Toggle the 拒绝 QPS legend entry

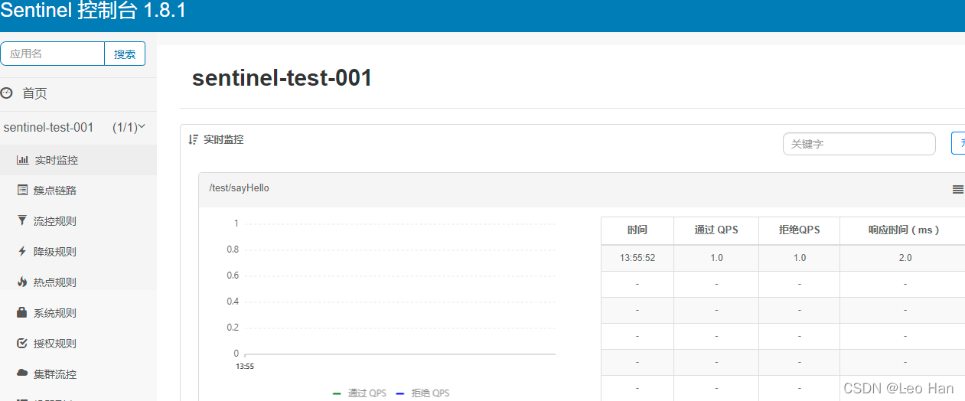(x=422, y=393)
